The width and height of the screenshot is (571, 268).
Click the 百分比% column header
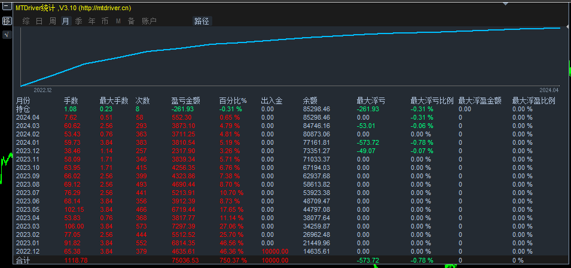[233, 101]
